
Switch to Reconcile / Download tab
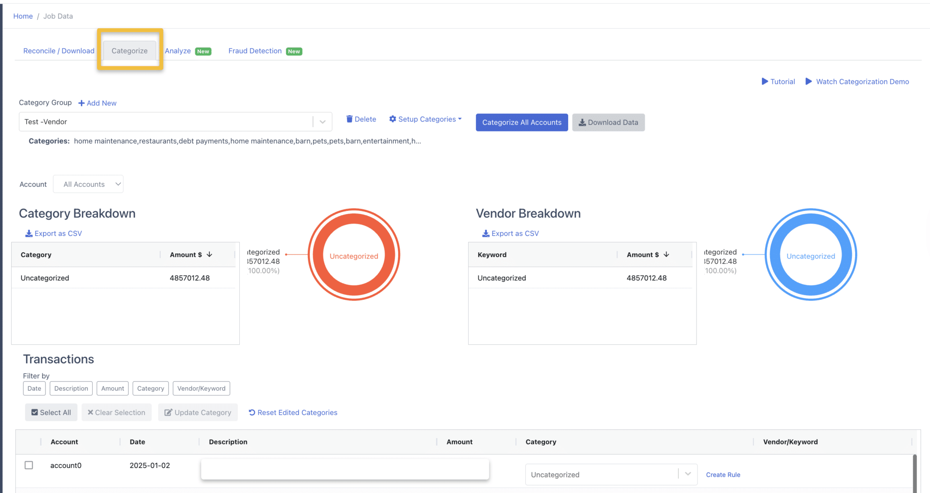tap(59, 51)
